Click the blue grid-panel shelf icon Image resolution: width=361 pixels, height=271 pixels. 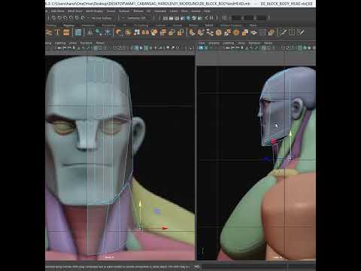(78, 32)
